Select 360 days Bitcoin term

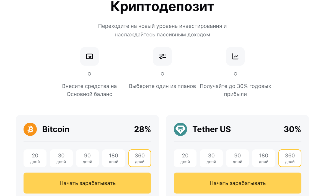point(140,158)
